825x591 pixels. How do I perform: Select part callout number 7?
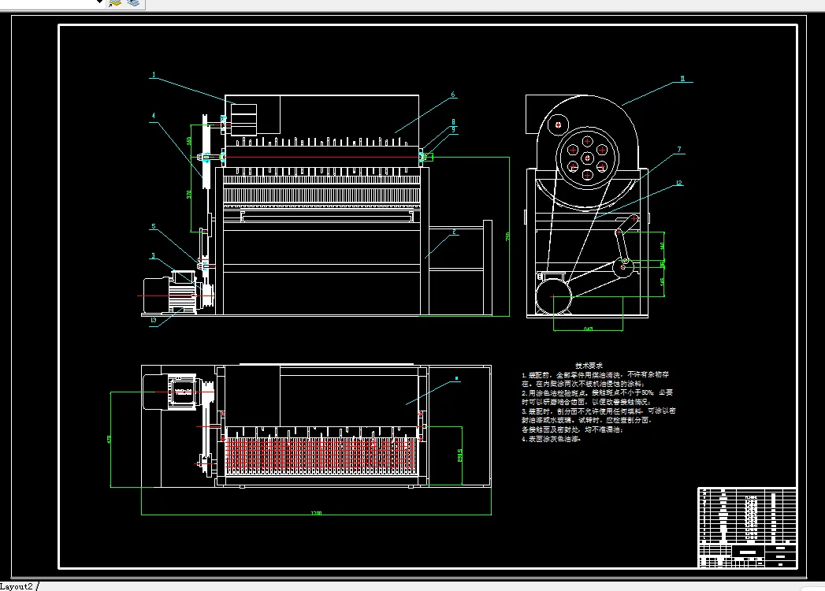click(x=679, y=150)
